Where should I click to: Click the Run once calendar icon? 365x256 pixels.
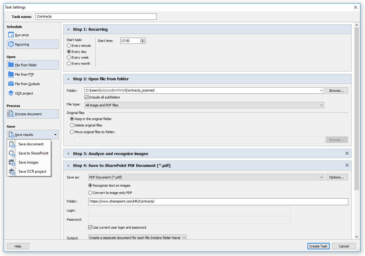coord(11,35)
